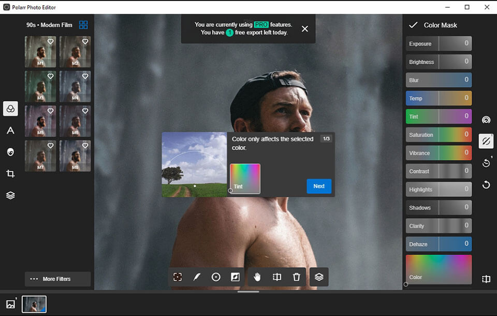Confirm Color Mask with the checkmark
497x316 pixels.
click(413, 25)
